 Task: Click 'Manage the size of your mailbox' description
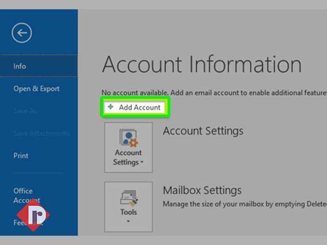point(245,204)
